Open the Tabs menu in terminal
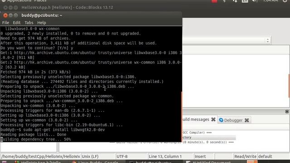The height and width of the screenshot is (163, 290). coord(29,23)
